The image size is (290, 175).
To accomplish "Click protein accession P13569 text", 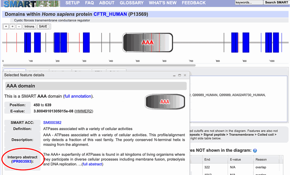I will click(138, 14).
